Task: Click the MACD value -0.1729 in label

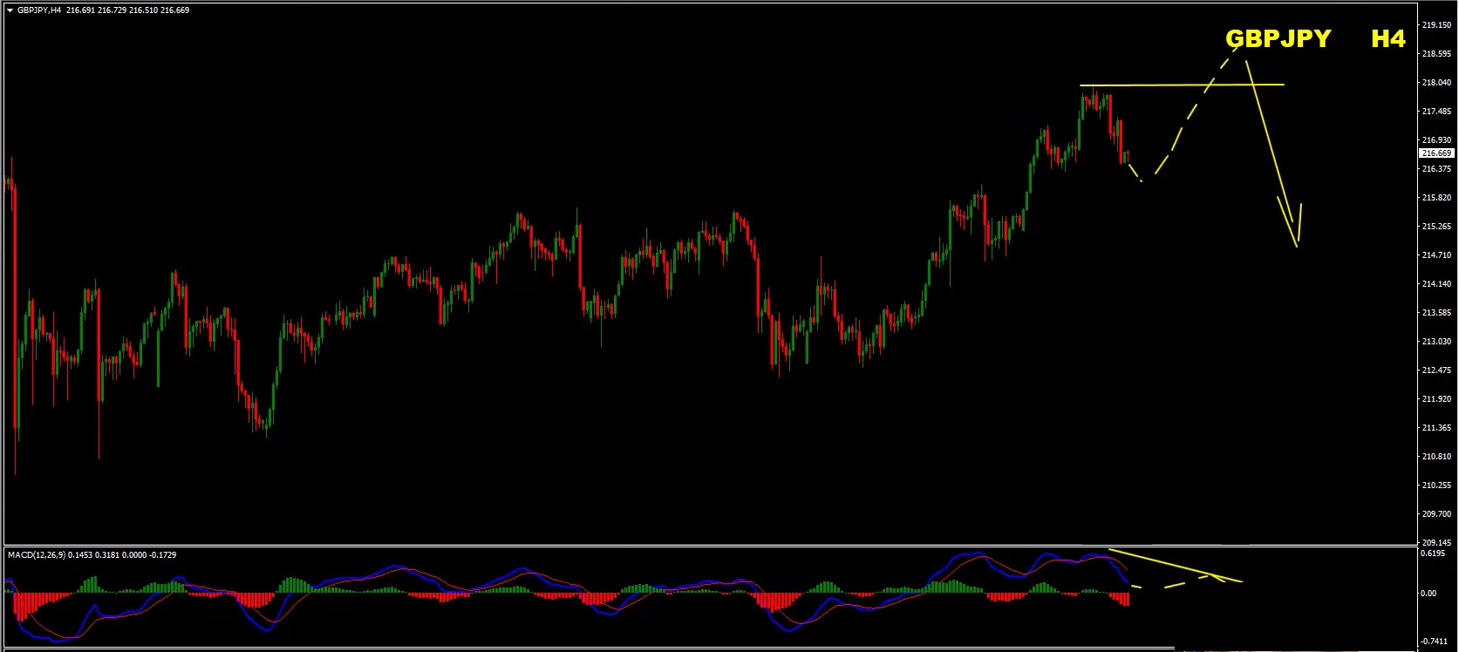Action: 163,554
